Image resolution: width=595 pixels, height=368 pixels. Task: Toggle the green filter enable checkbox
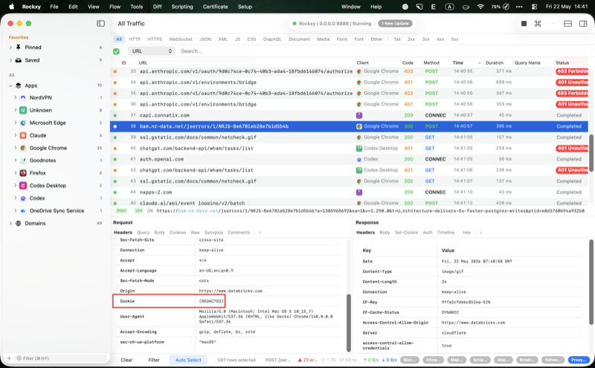click(x=116, y=51)
